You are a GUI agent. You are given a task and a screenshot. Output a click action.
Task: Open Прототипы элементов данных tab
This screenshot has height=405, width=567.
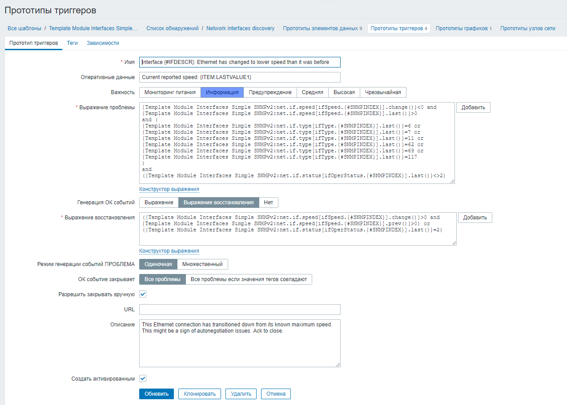point(322,28)
